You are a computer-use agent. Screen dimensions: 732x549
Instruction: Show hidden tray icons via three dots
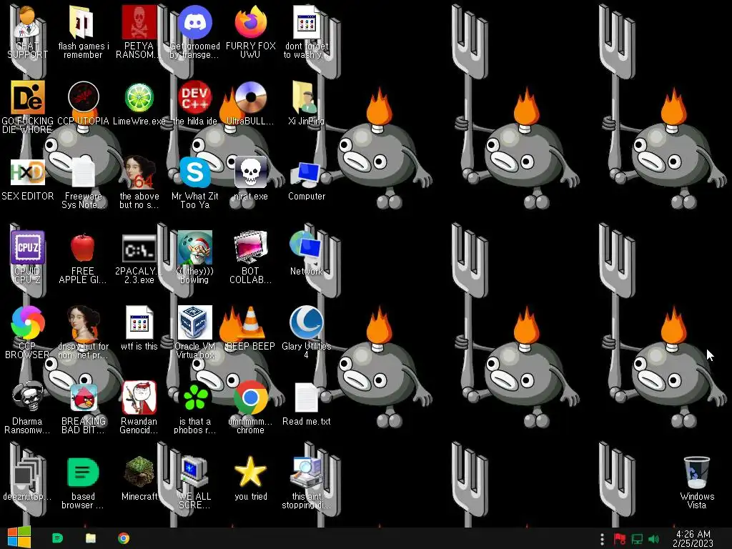coord(602,539)
